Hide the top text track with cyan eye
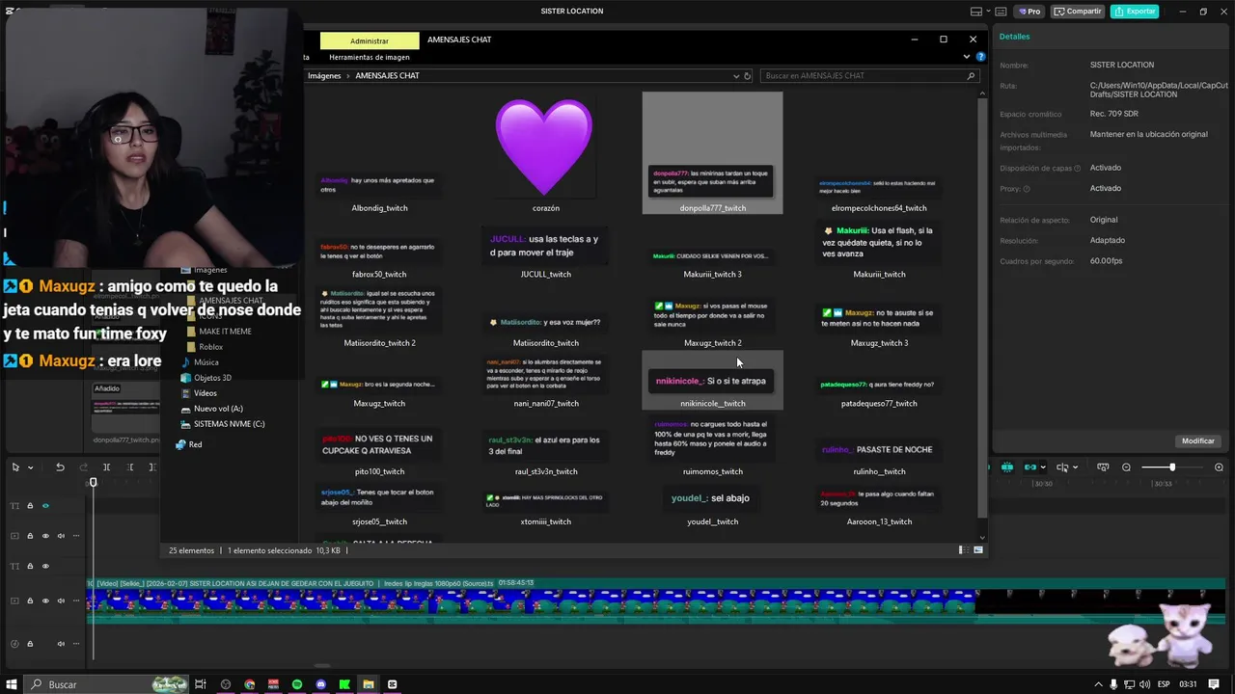1235x694 pixels. click(x=45, y=506)
